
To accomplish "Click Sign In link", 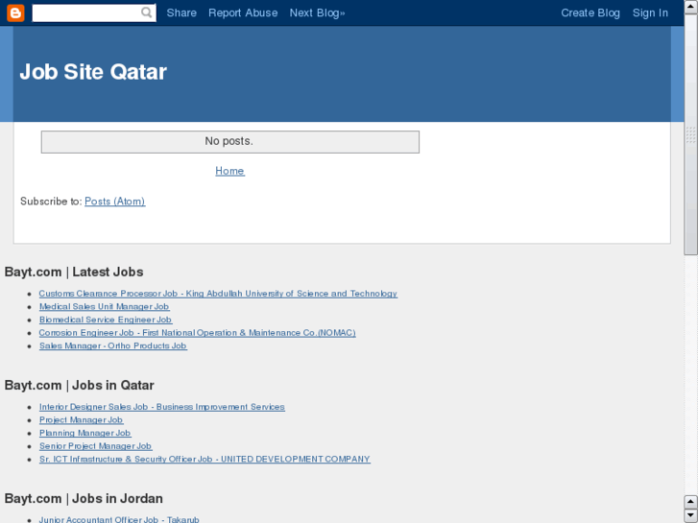I will 650,12.
